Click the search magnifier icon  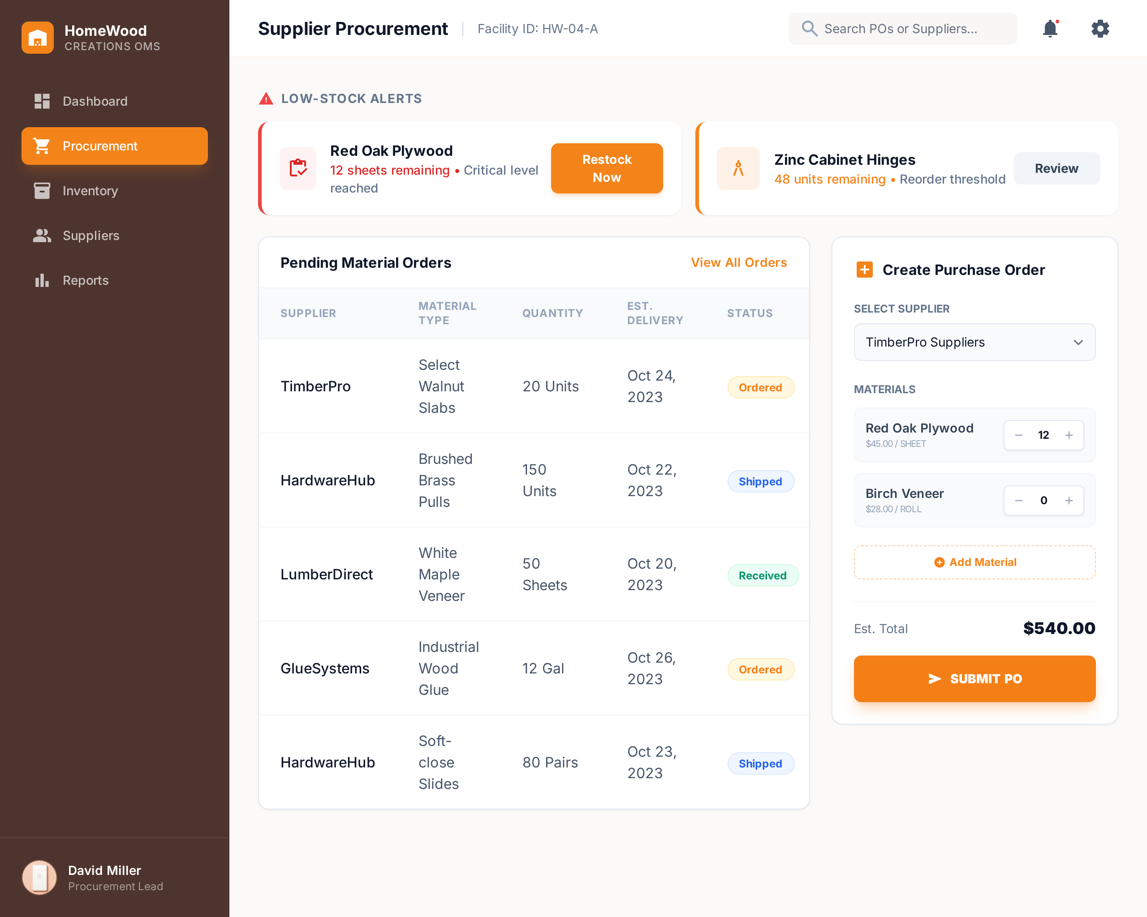coord(809,29)
